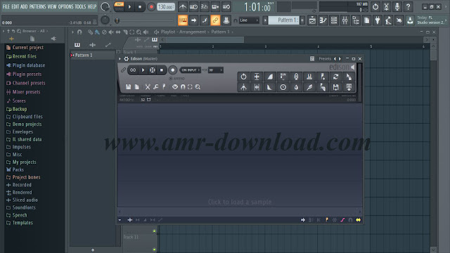Click the plug icon in main toolbar
Viewport: 450px width, 253px height.
pyautogui.click(x=378, y=20)
